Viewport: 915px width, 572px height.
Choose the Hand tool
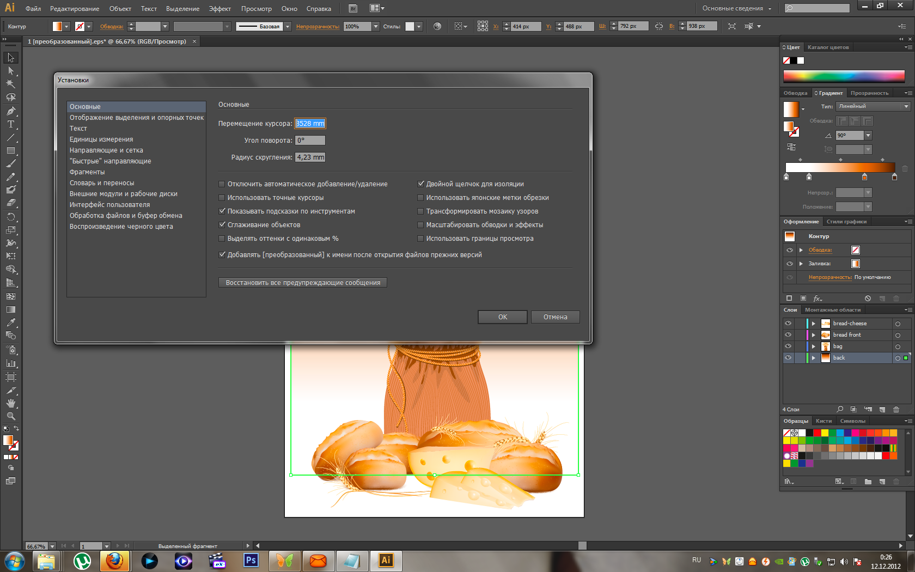10,403
